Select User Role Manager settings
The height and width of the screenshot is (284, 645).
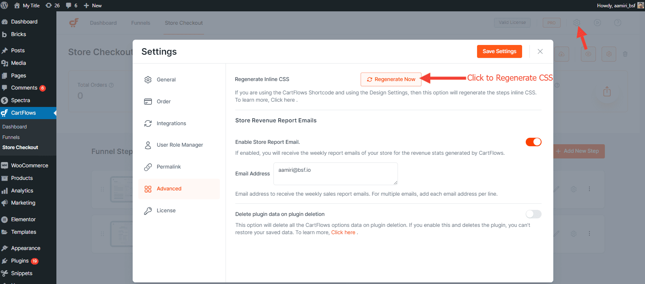(x=180, y=145)
